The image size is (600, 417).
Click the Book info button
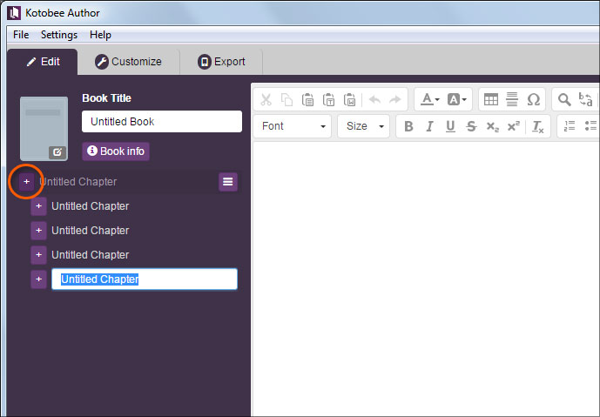click(x=116, y=151)
